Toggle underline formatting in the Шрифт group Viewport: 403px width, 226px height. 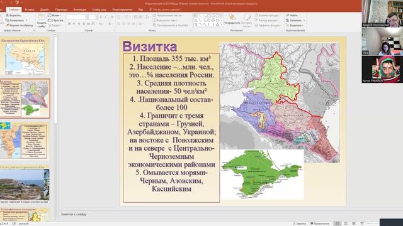pos(79,24)
